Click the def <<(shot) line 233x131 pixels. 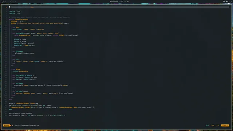tap(25, 78)
